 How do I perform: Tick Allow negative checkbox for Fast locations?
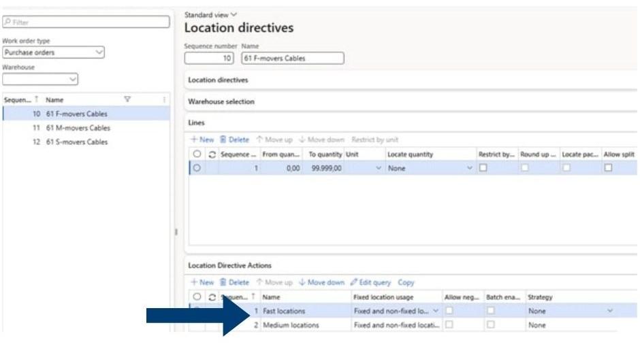449,311
